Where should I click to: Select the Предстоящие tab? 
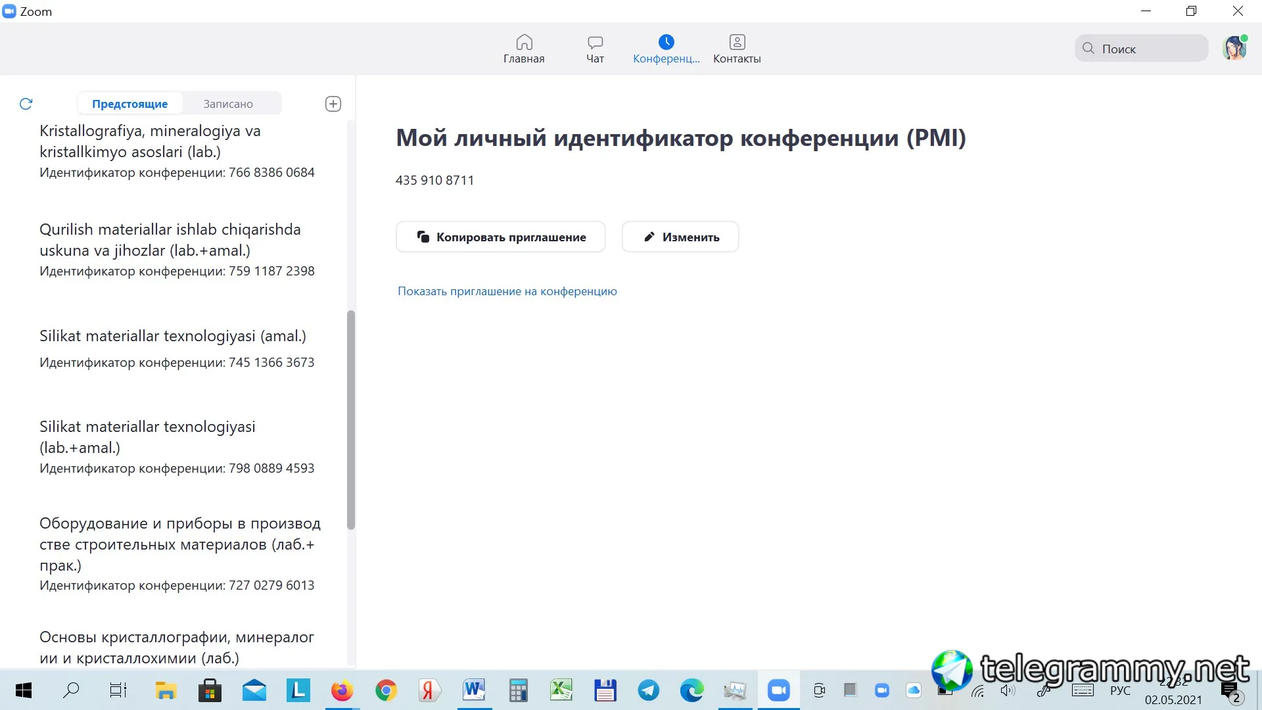[129, 104]
